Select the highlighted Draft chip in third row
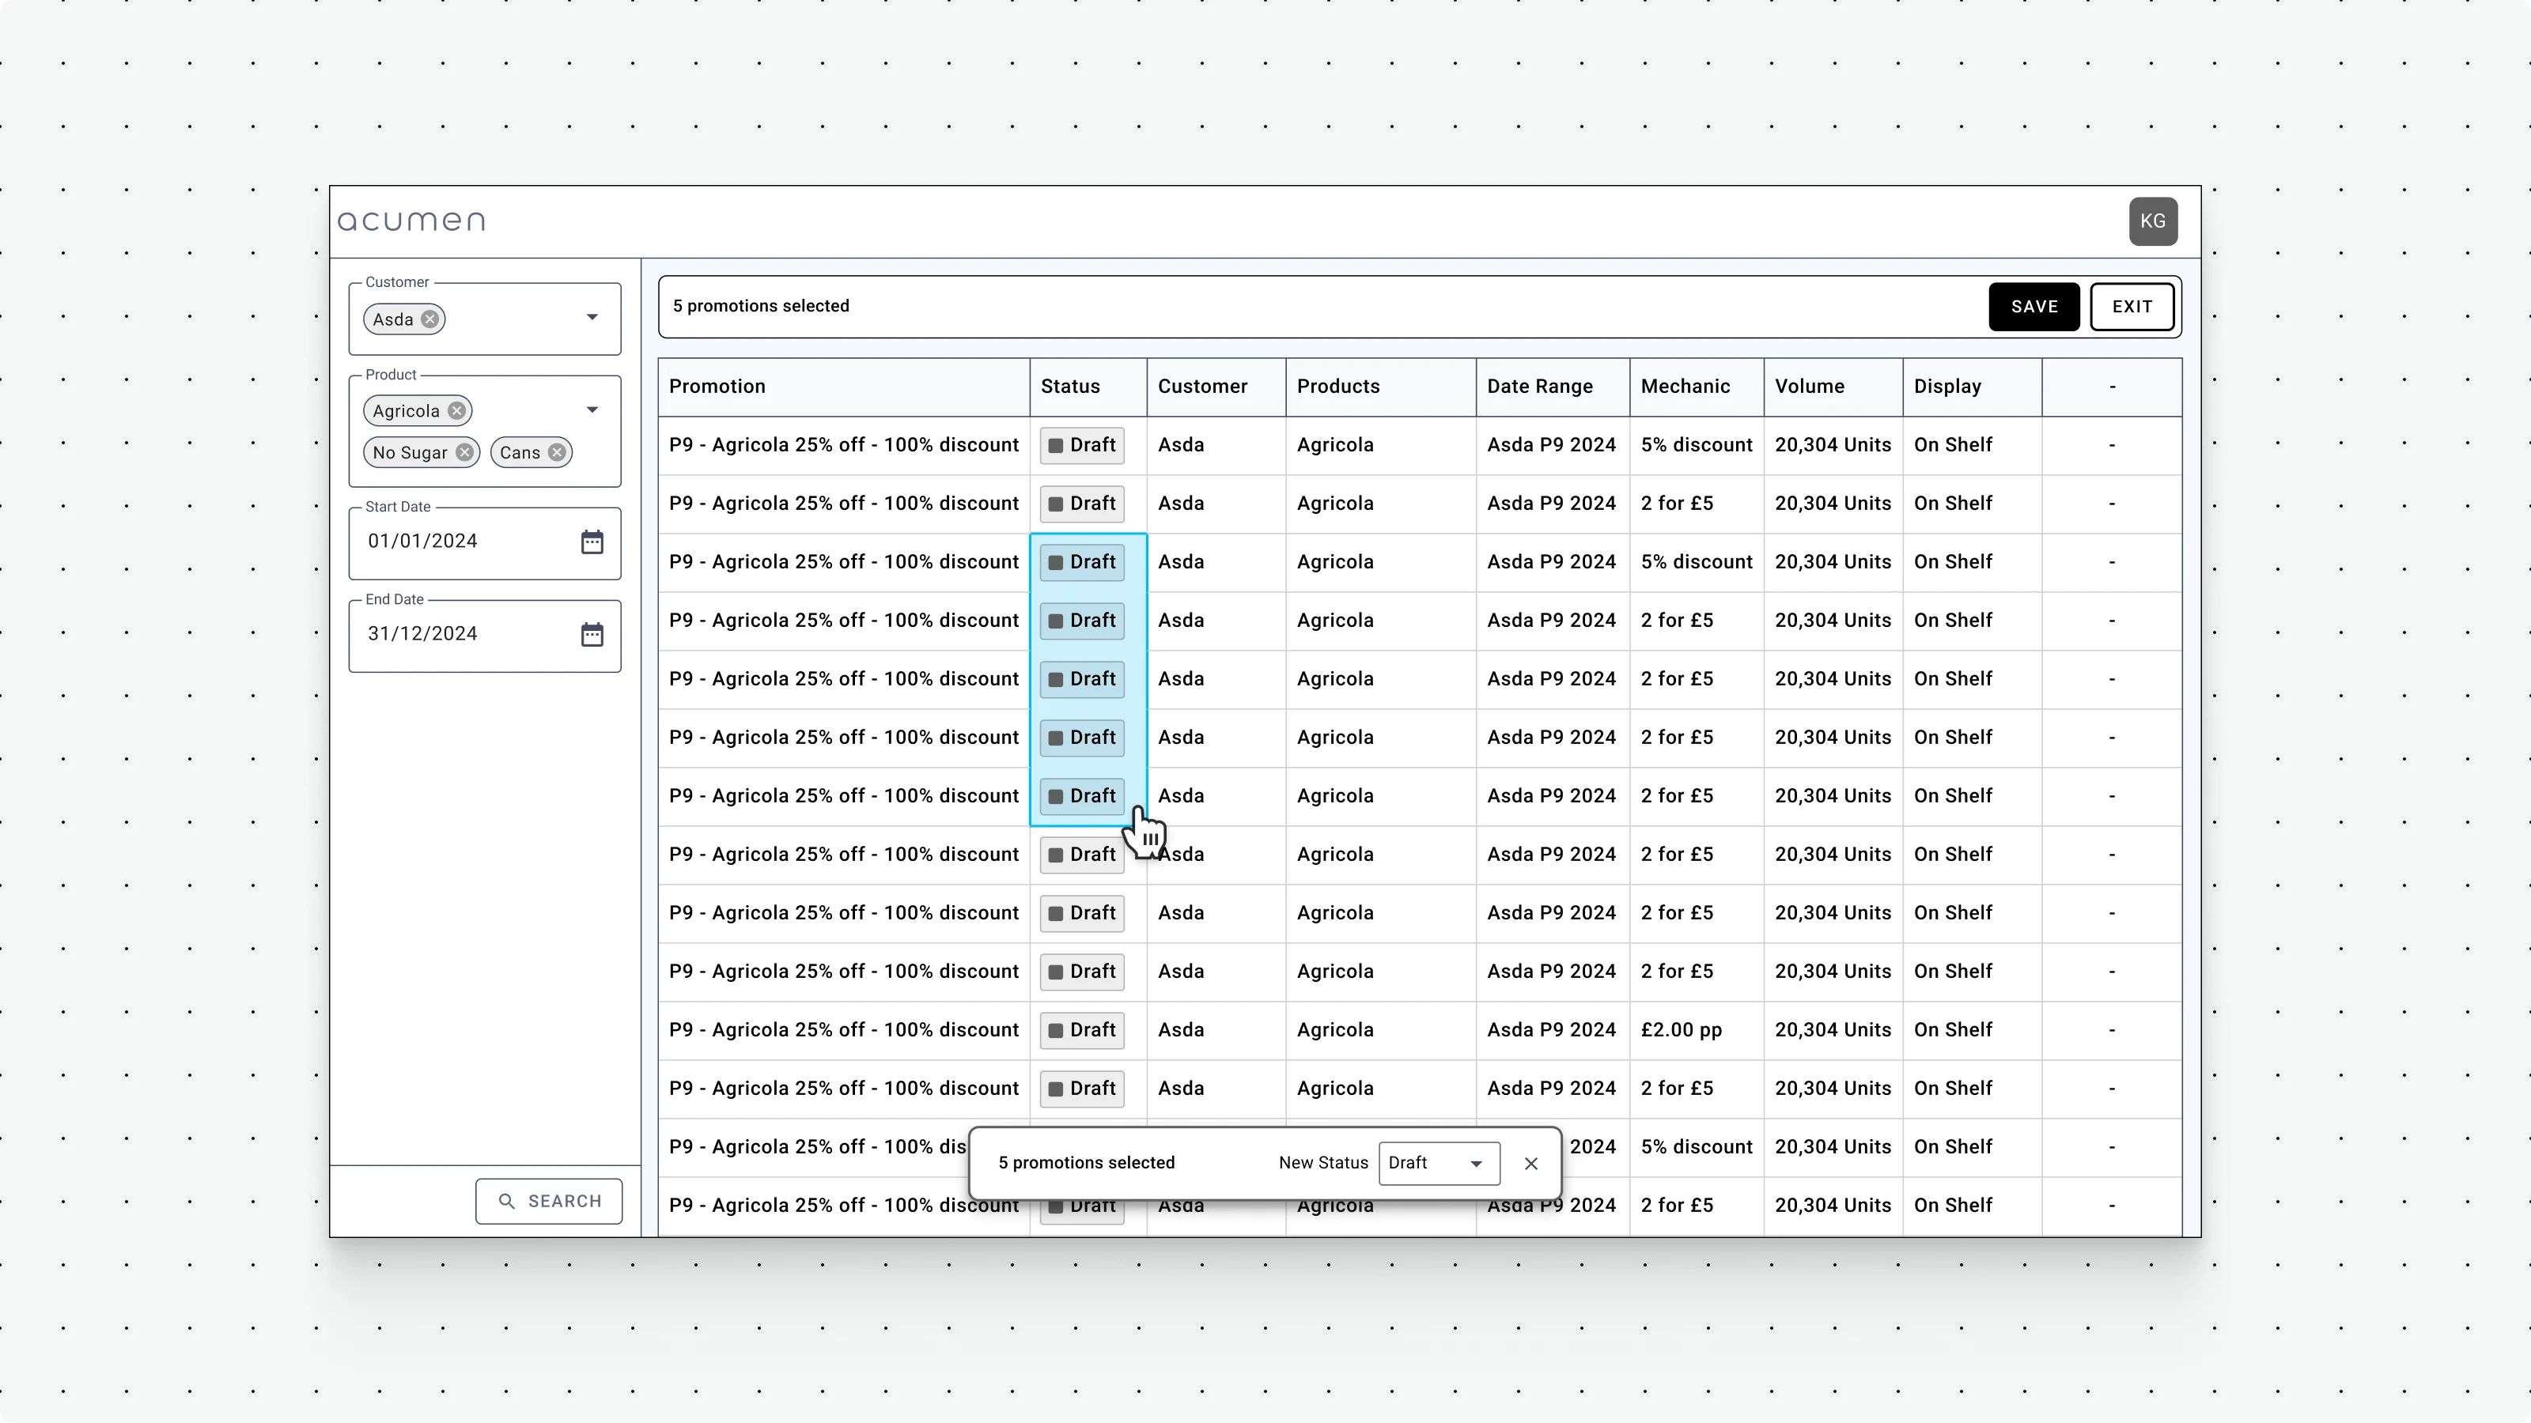Screen dimensions: 2531x1423 1080,562
